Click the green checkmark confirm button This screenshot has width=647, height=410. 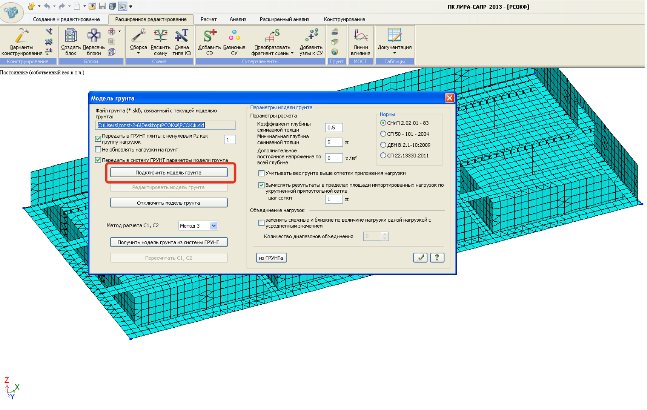(x=420, y=258)
